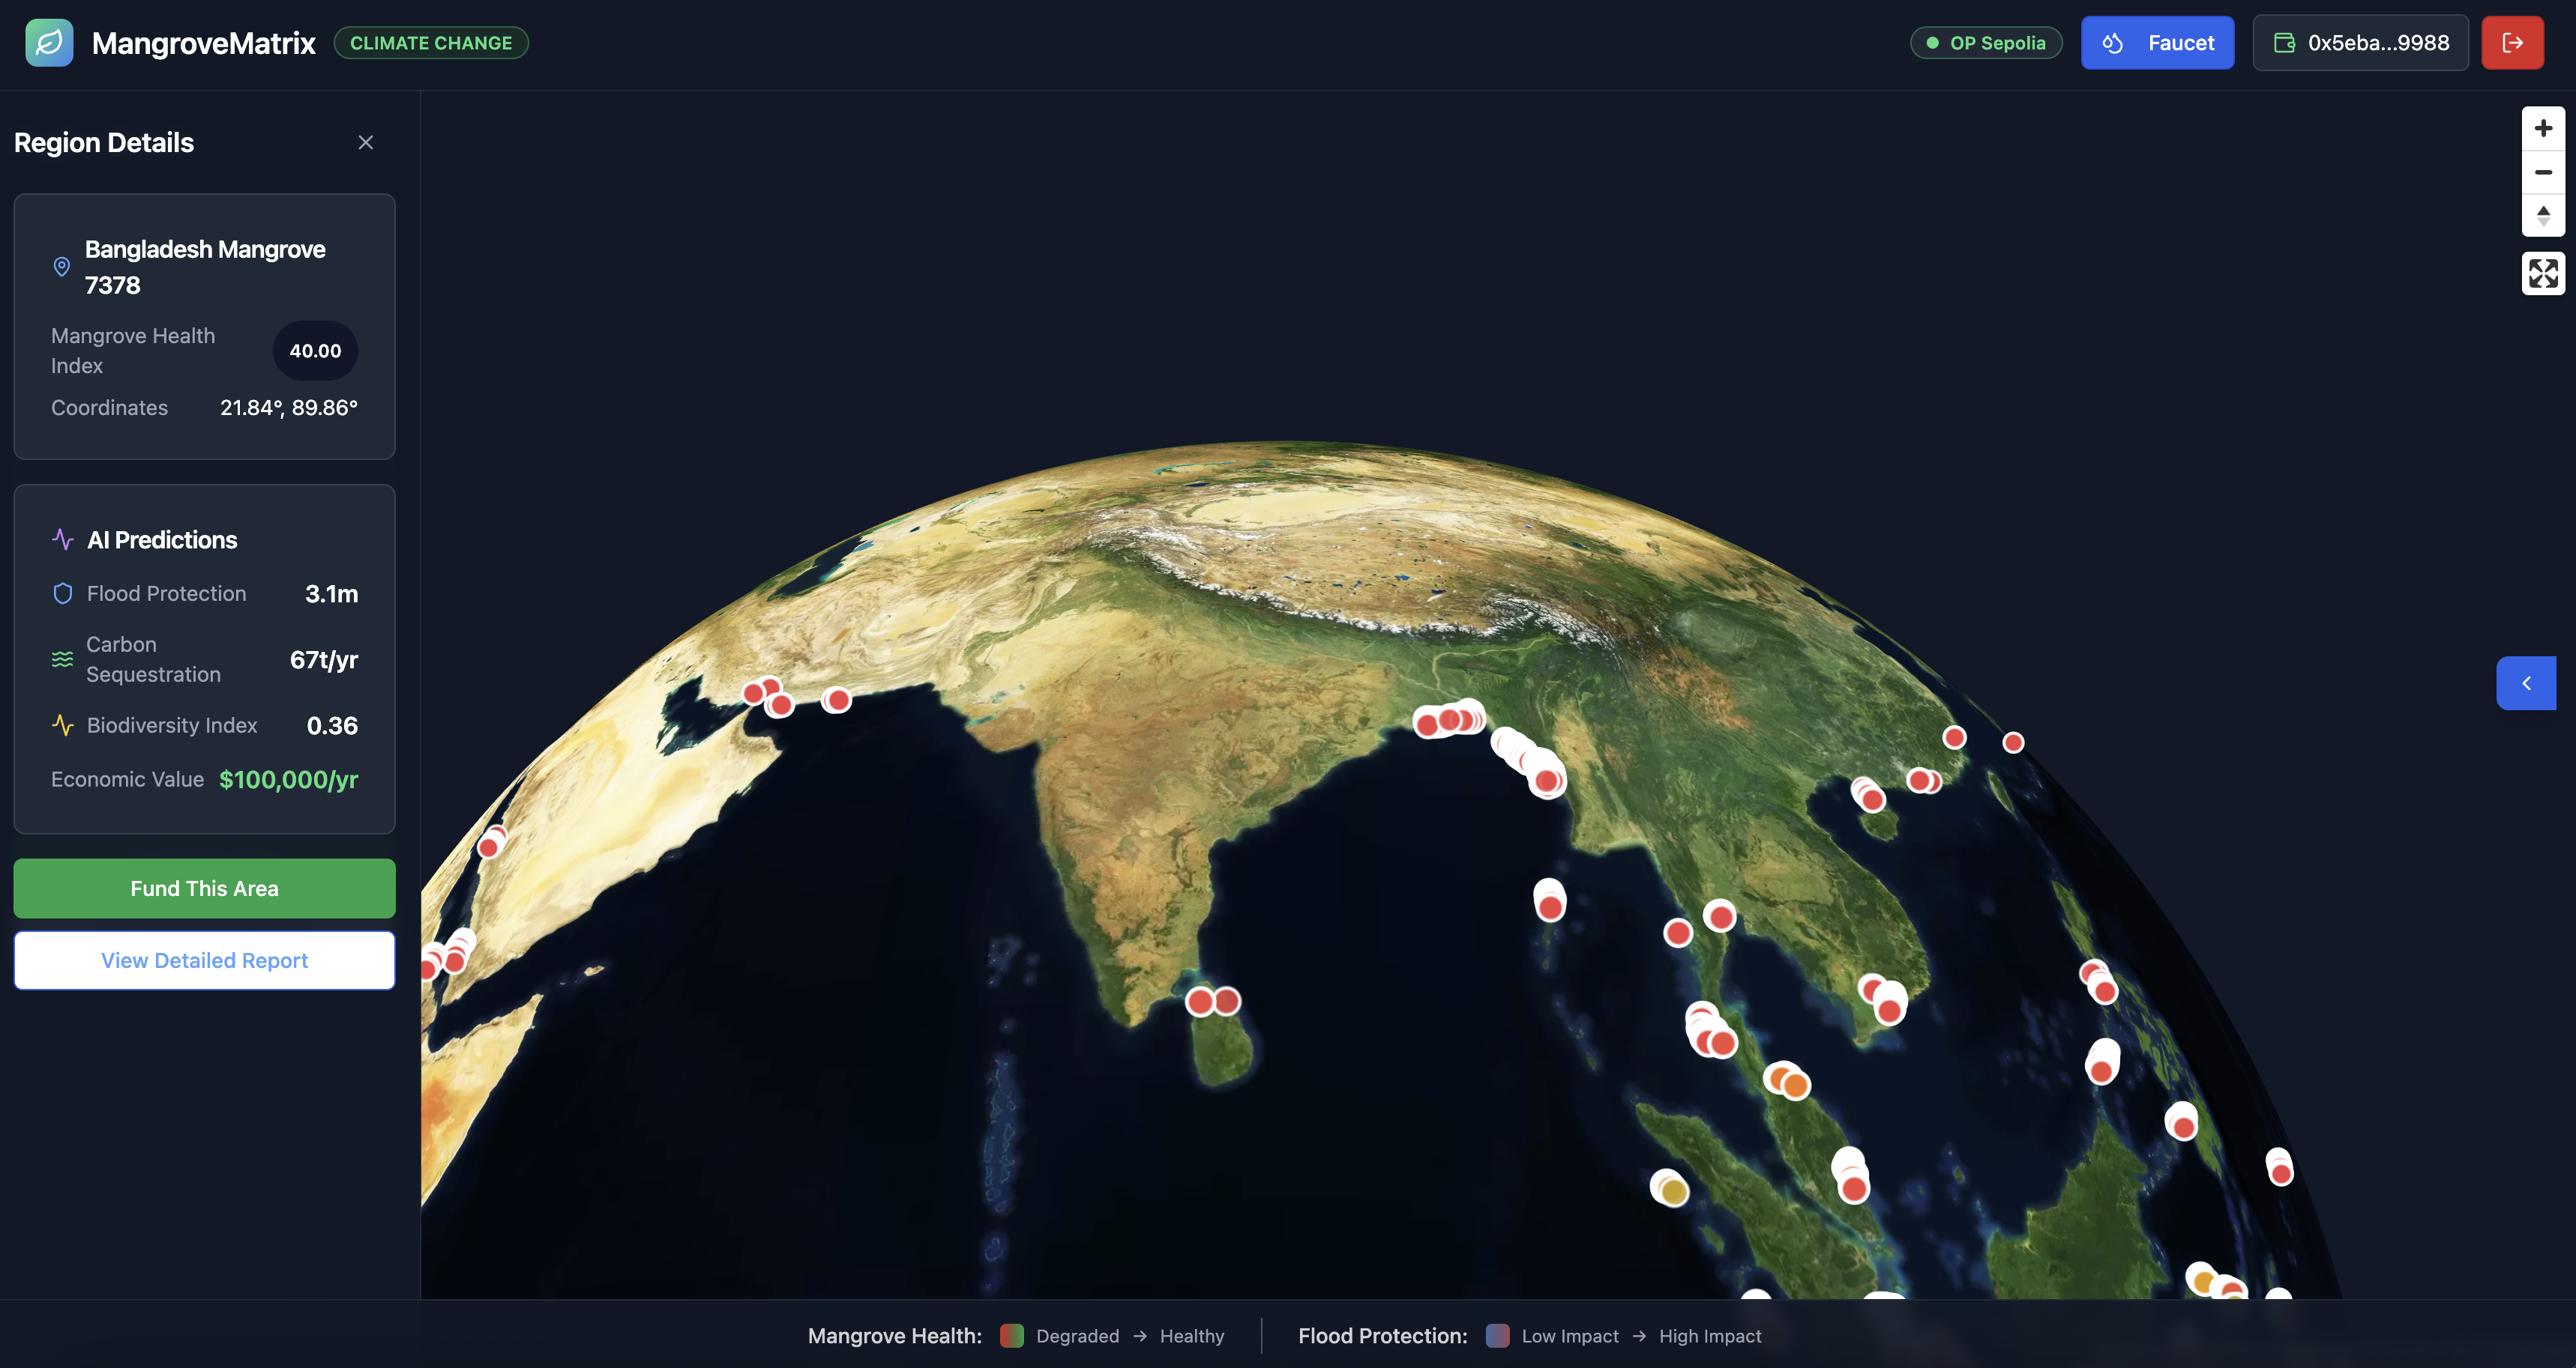
Task: Open the Faucet button
Action: pos(2157,43)
